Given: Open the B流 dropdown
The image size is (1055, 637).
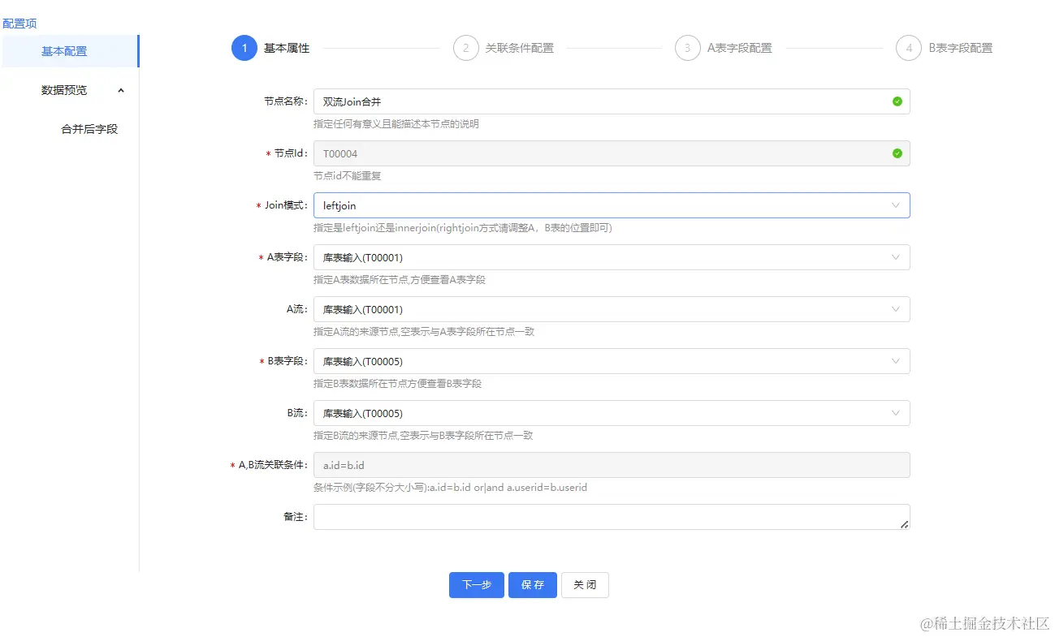Looking at the screenshot, I should point(612,413).
